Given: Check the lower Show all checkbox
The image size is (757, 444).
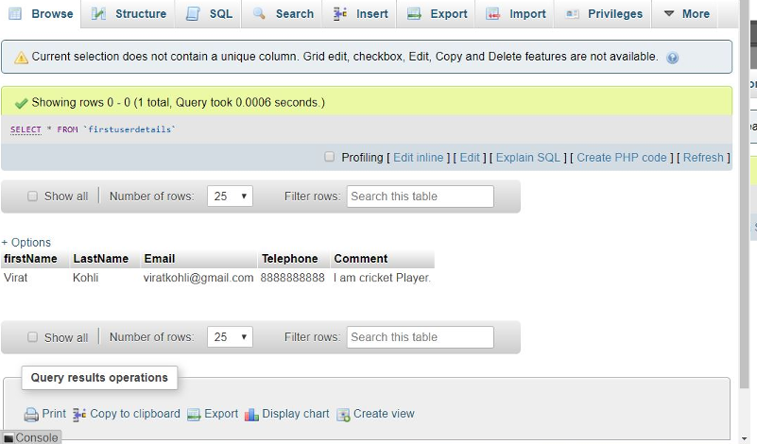Looking at the screenshot, I should tap(32, 337).
